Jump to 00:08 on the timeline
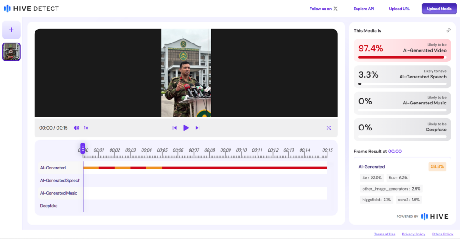The image size is (460, 239). (x=210, y=151)
